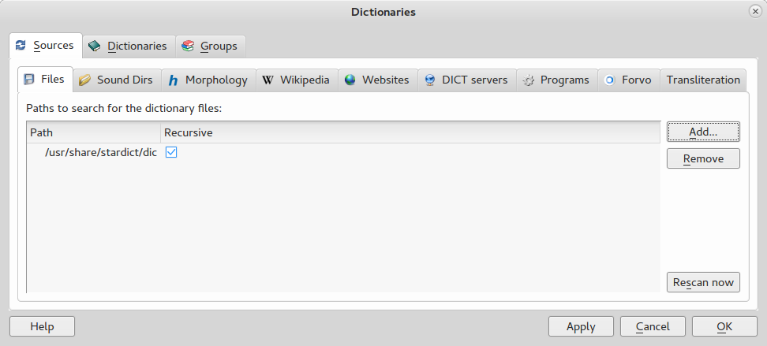Click the Websites globe icon
767x346 pixels.
350,80
